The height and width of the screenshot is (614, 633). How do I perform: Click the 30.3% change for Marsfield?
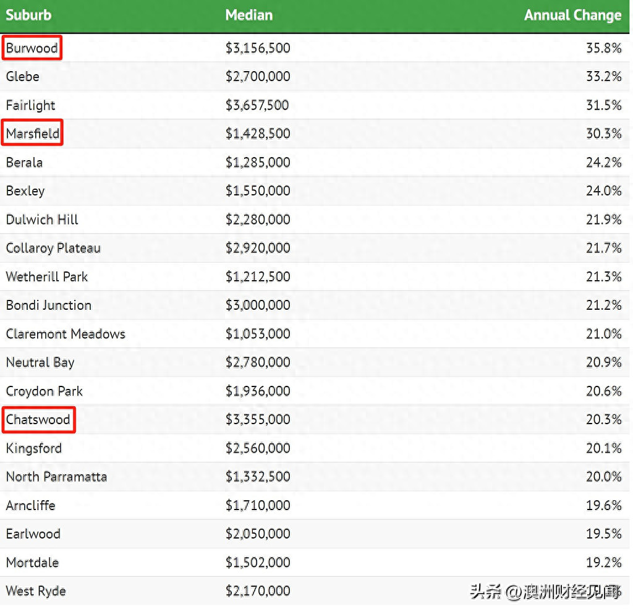603,134
